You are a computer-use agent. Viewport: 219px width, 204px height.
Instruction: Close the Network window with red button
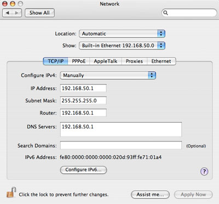pos(5,3)
